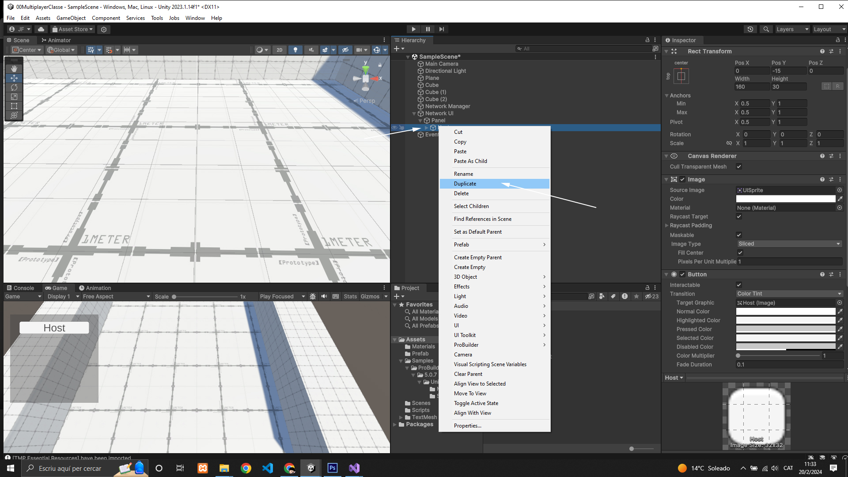Click the Asset Store button
The height and width of the screenshot is (477, 848).
pyautogui.click(x=73, y=29)
